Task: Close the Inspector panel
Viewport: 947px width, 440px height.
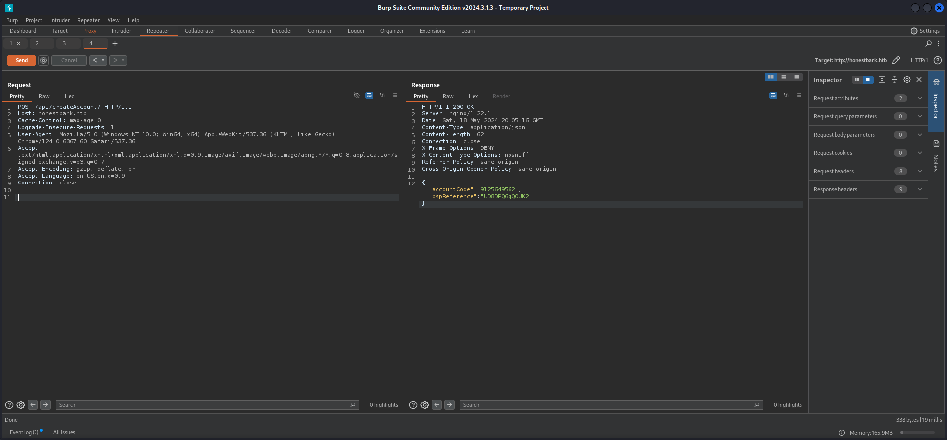Action: click(x=919, y=80)
